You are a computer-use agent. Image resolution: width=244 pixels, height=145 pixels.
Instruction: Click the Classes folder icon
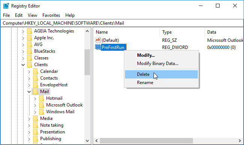29,58
